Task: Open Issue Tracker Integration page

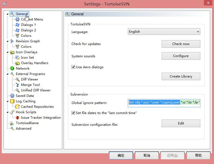Action: 41,118
